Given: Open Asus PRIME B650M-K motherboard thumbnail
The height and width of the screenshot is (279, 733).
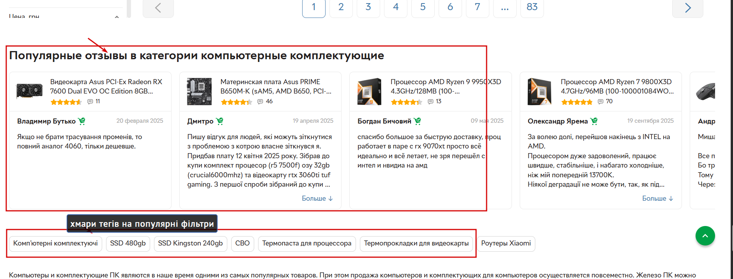Looking at the screenshot, I should coord(199,92).
